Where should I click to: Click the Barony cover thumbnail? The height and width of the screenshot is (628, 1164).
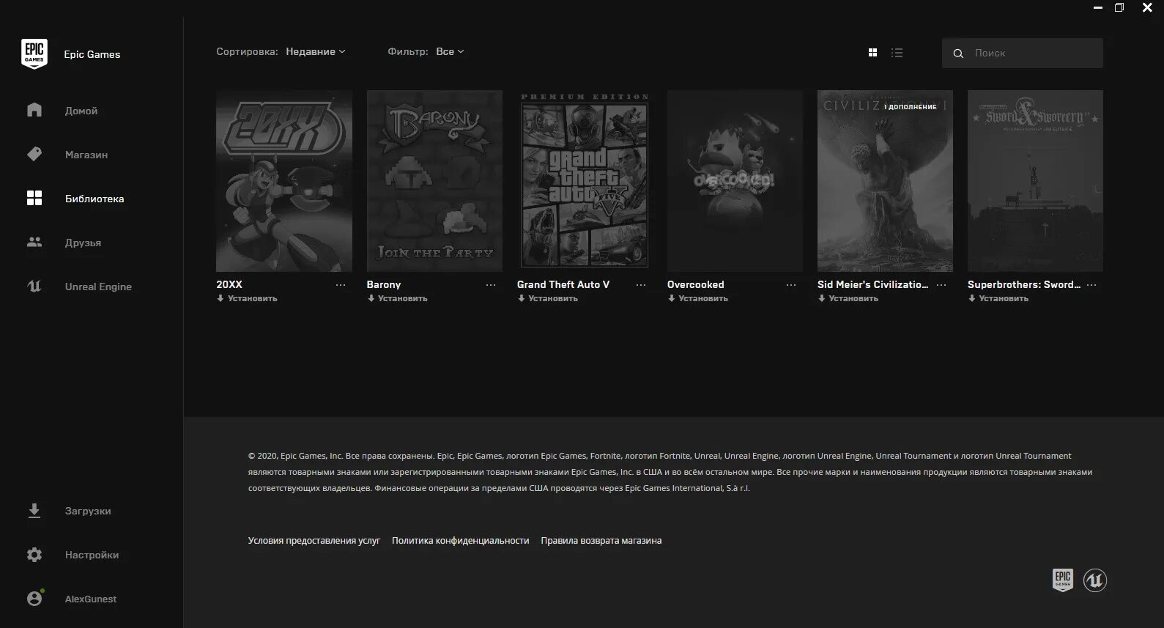tap(434, 181)
